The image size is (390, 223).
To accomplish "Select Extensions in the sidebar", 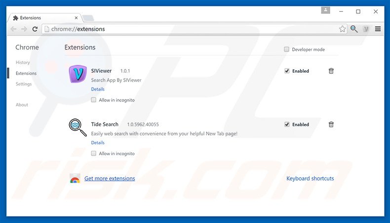I will click(x=26, y=73).
